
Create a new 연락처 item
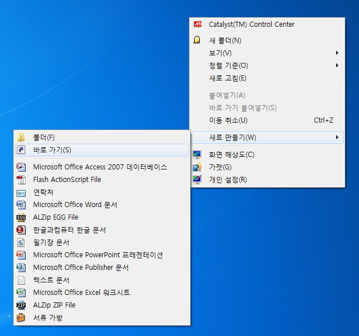point(102,192)
